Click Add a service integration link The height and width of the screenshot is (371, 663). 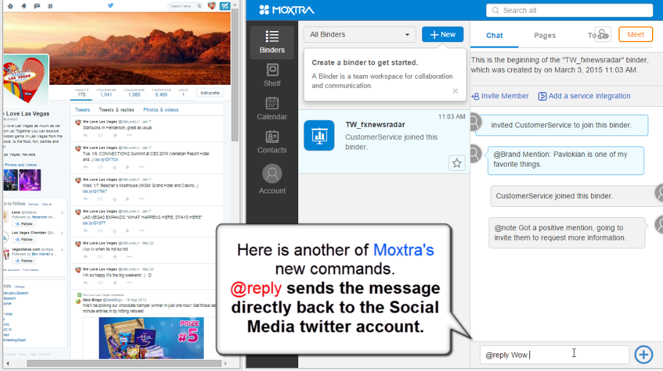click(589, 96)
